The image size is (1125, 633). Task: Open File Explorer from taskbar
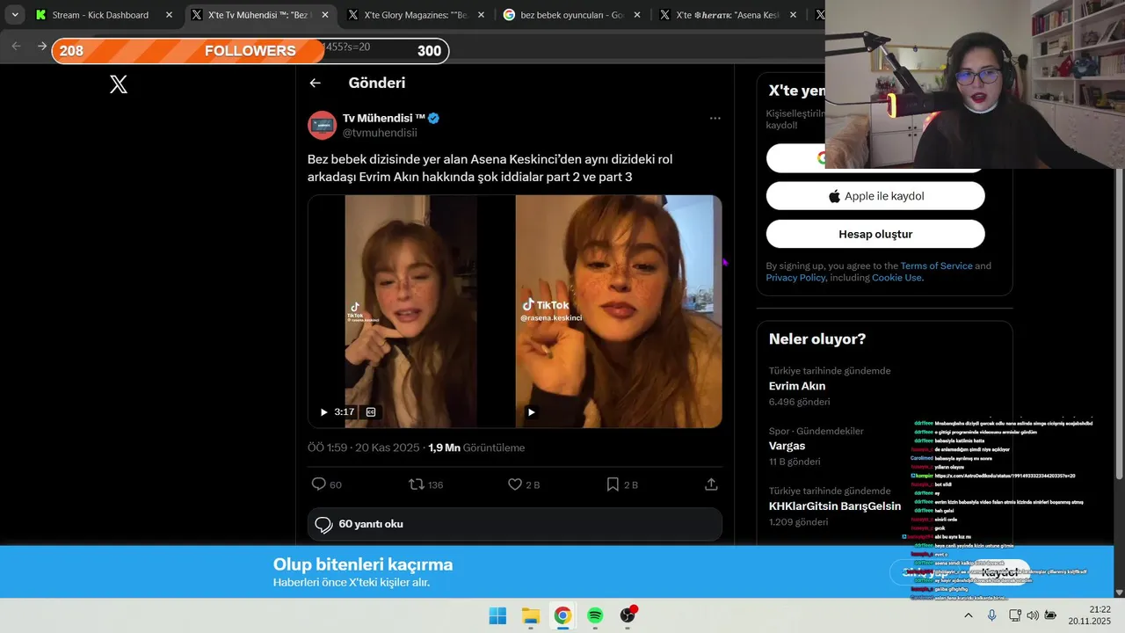(531, 615)
